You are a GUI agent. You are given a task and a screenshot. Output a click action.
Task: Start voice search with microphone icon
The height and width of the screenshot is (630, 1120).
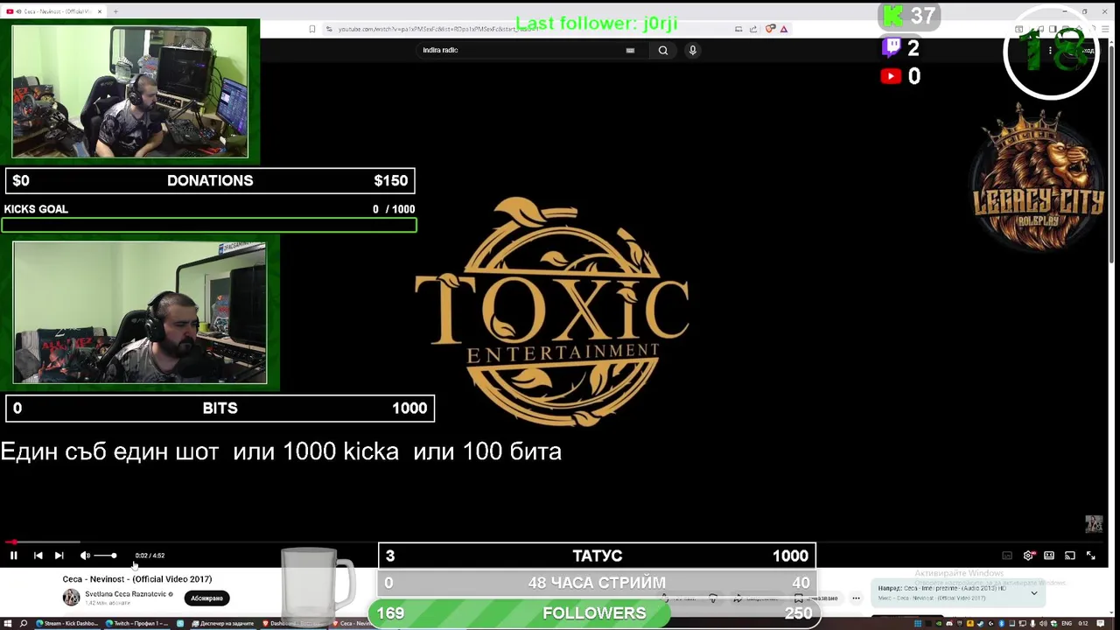(x=692, y=50)
